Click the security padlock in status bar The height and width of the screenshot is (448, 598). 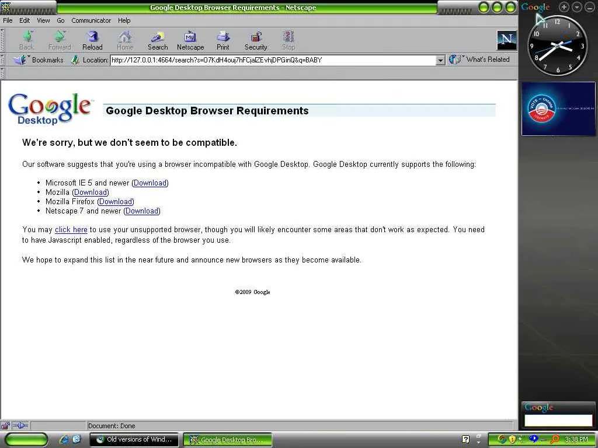[5, 425]
